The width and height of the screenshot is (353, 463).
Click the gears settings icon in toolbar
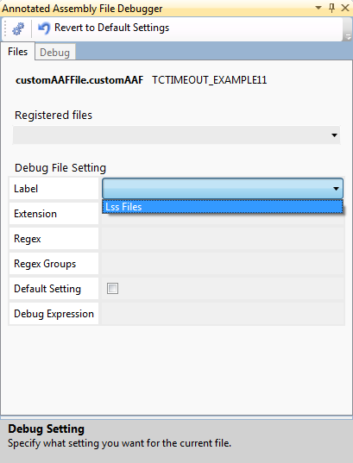pos(18,28)
